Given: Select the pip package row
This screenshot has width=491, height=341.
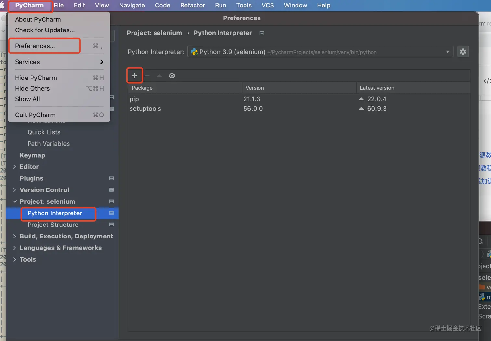Looking at the screenshot, I should (x=299, y=99).
